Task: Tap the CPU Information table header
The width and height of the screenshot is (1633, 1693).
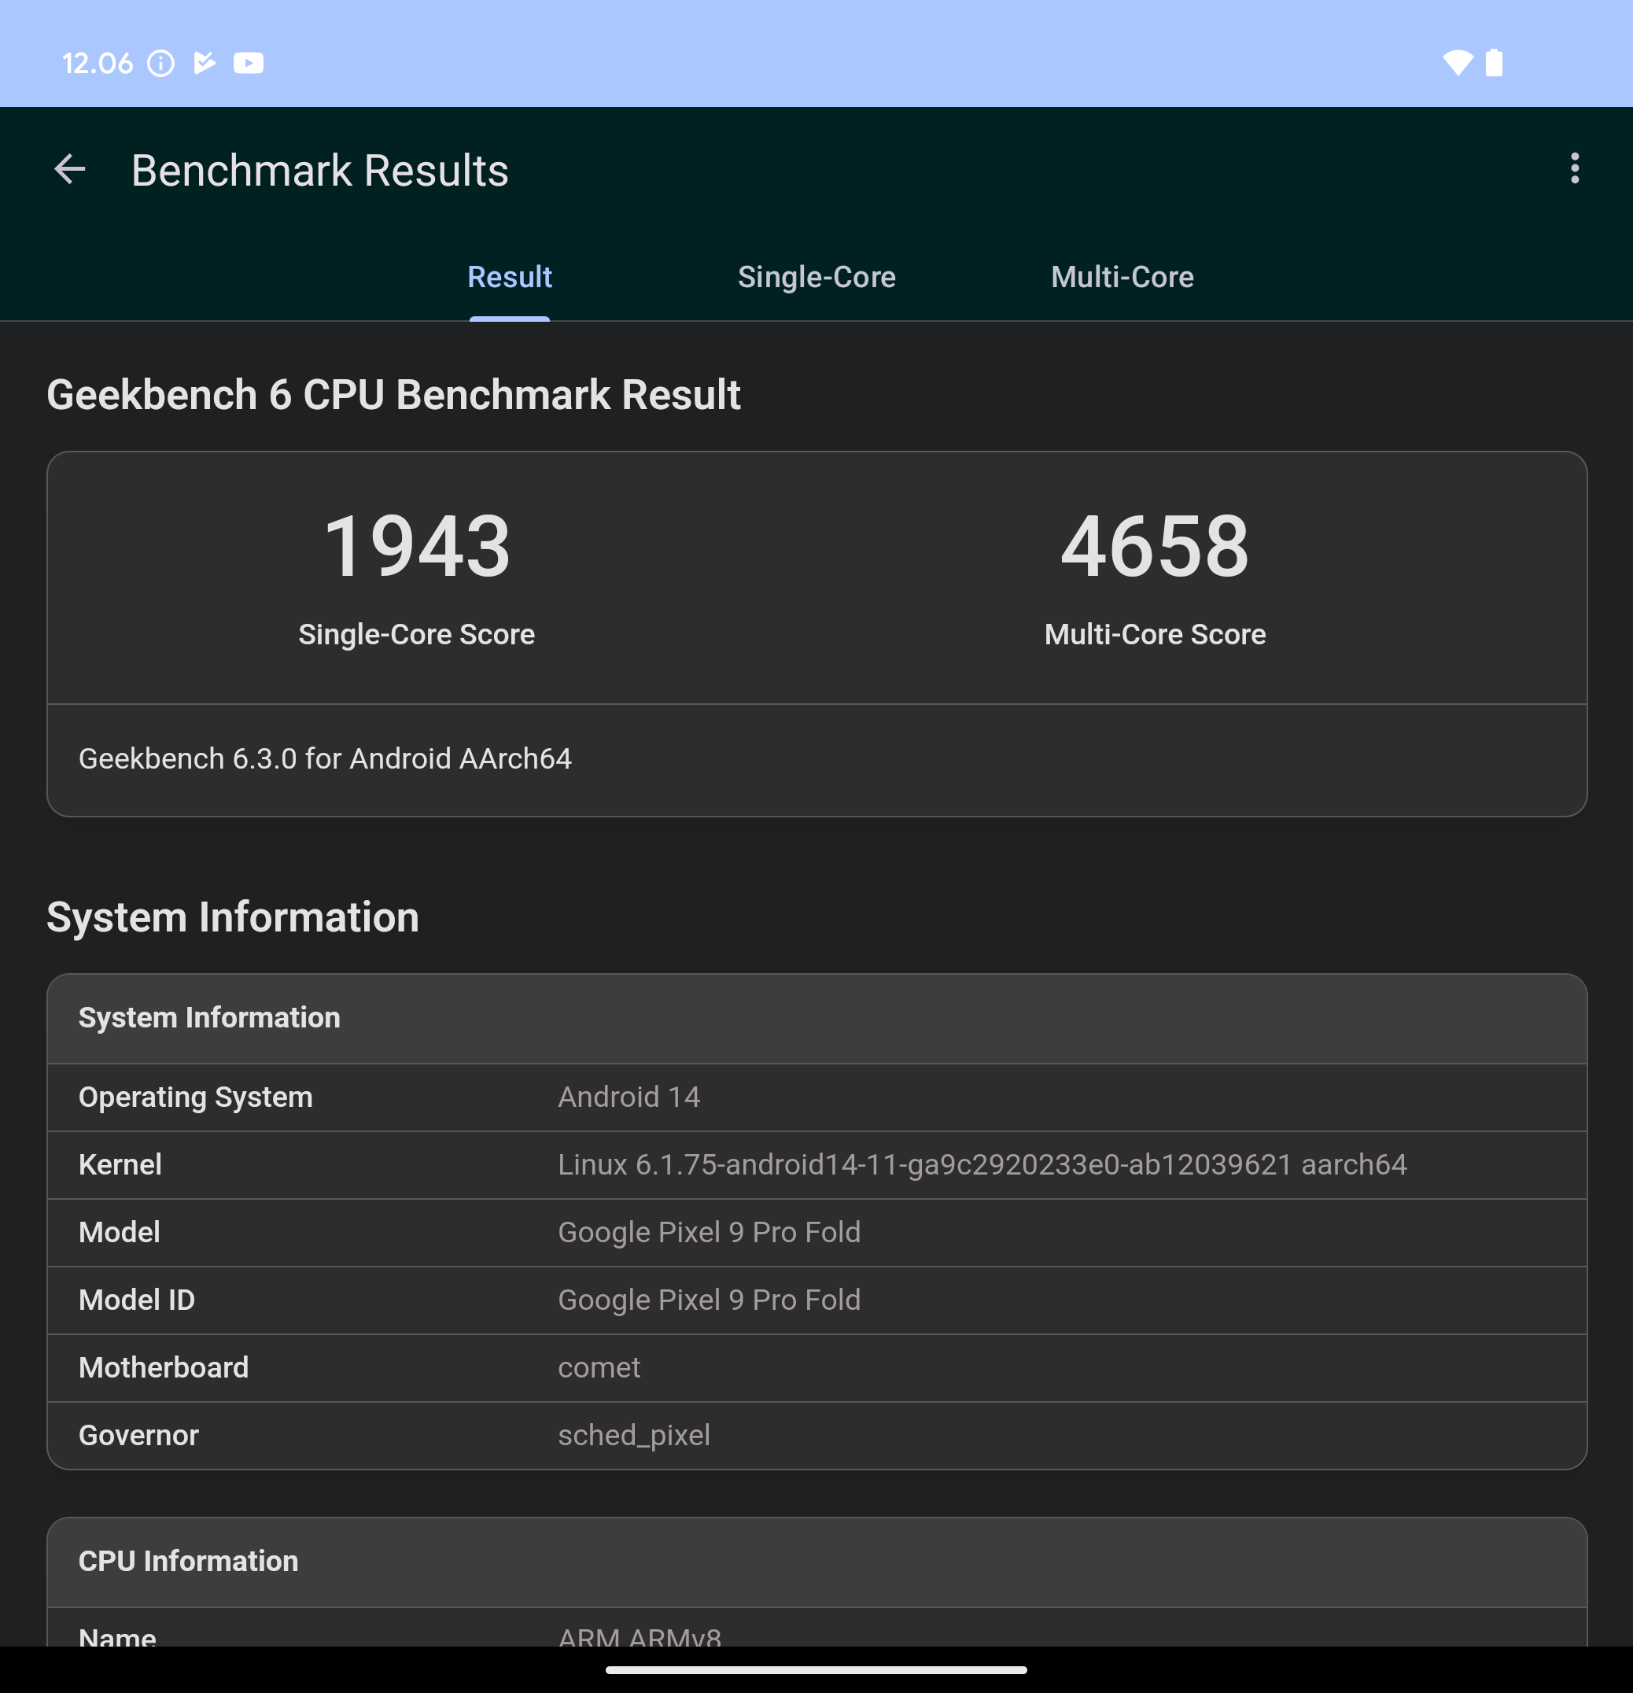Action: click(816, 1562)
